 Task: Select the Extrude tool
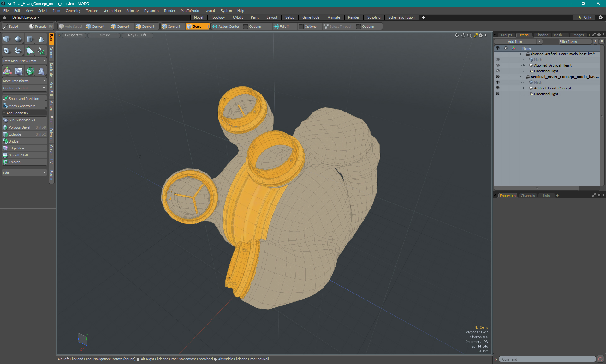[14, 134]
